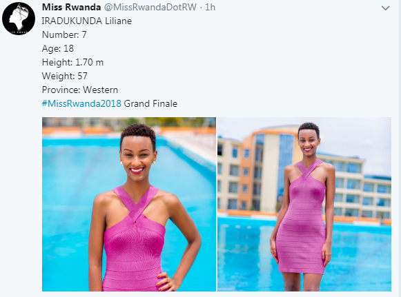Visit the @MissRwandaDotRW handle

pos(150,7)
